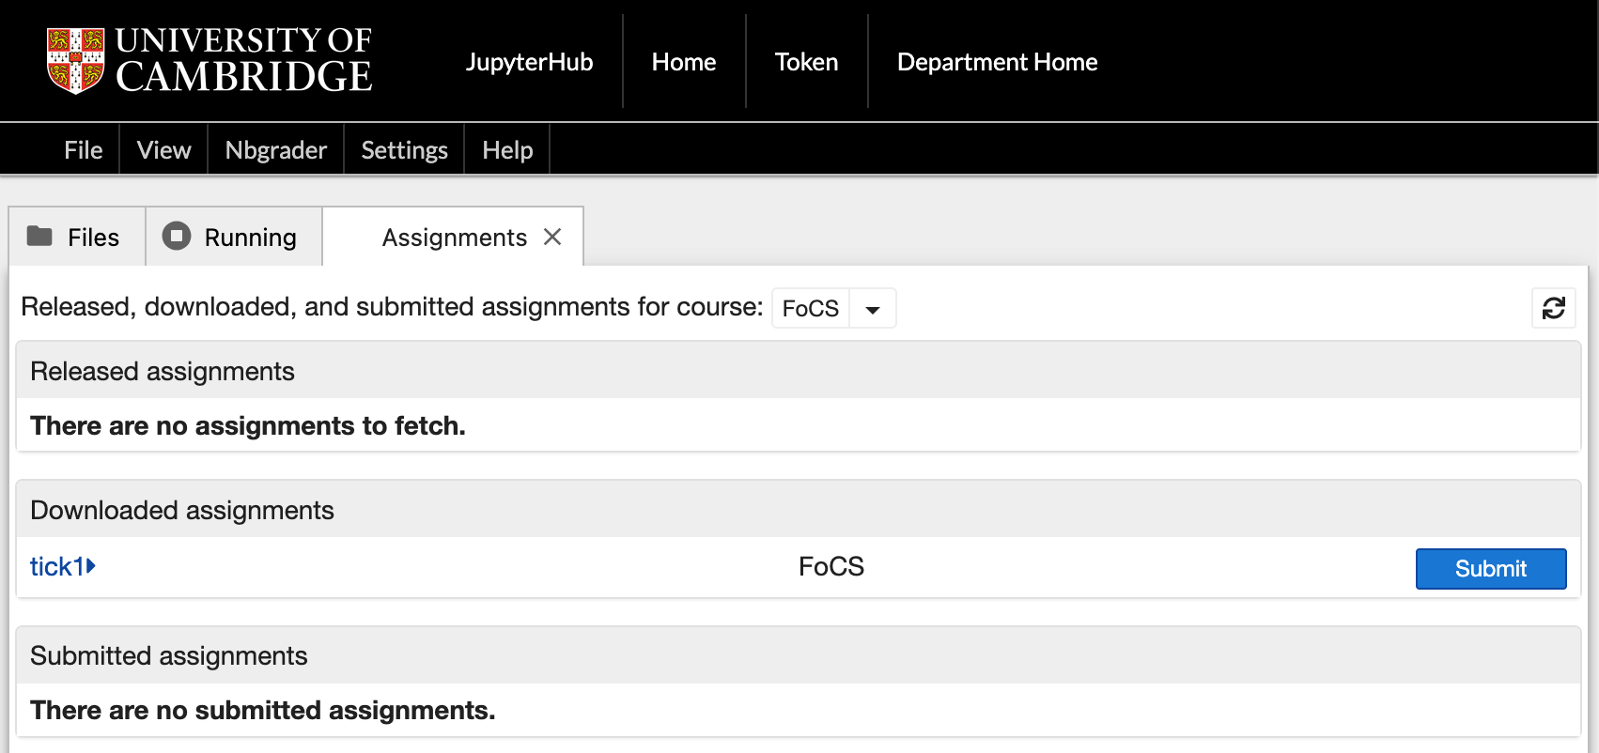Open the File menu
1599x753 pixels.
[x=83, y=150]
